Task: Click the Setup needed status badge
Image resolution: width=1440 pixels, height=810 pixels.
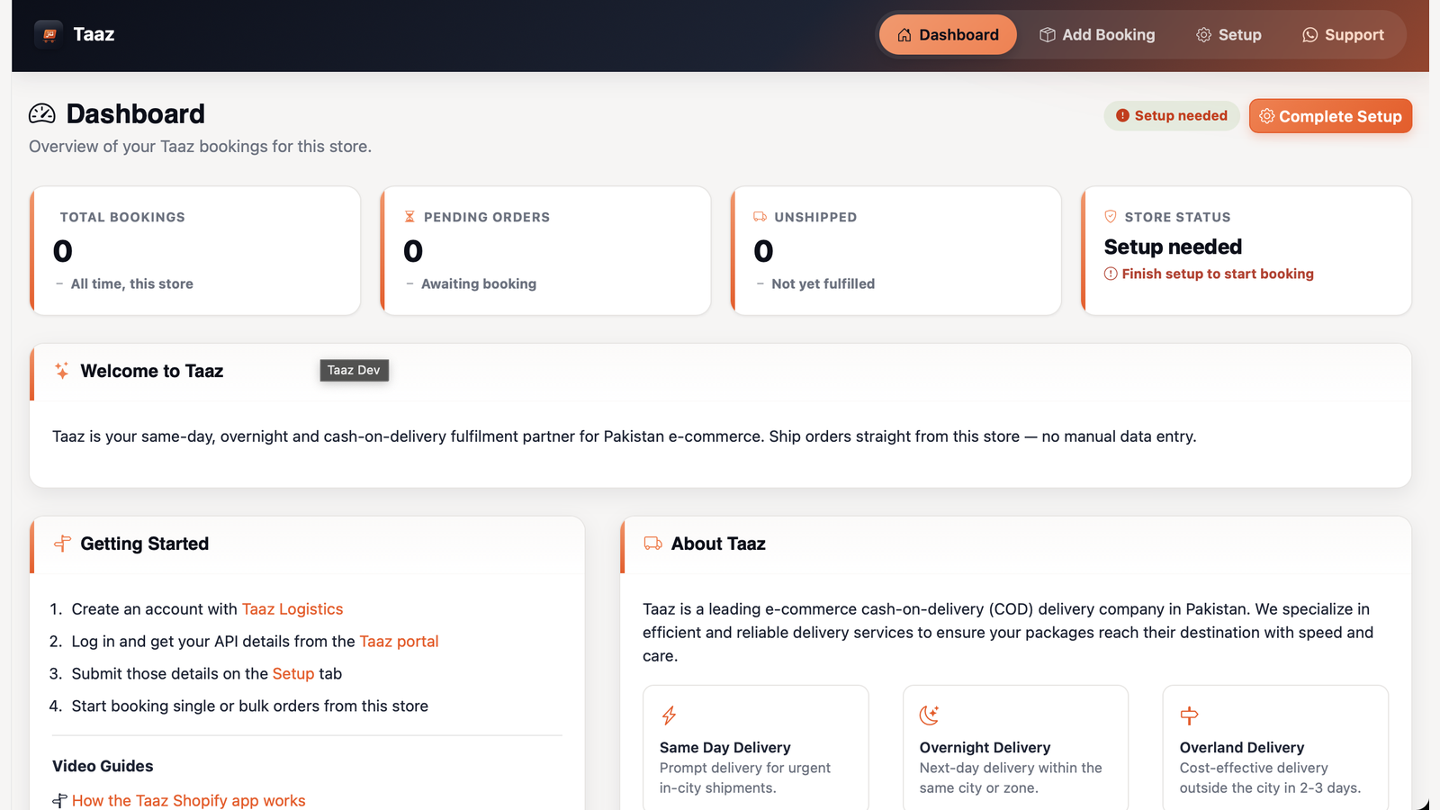Action: tap(1172, 115)
